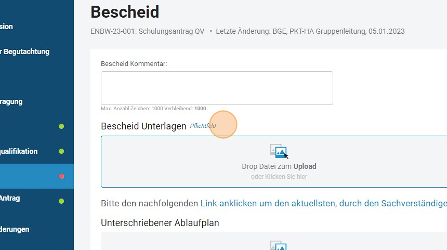Click the "Drop Datei zum Upload" text
Image resolution: width=447 pixels, height=250 pixels.
[279, 166]
